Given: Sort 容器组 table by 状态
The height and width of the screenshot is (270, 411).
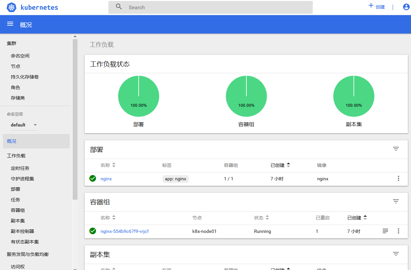Looking at the screenshot, I should [x=262, y=218].
